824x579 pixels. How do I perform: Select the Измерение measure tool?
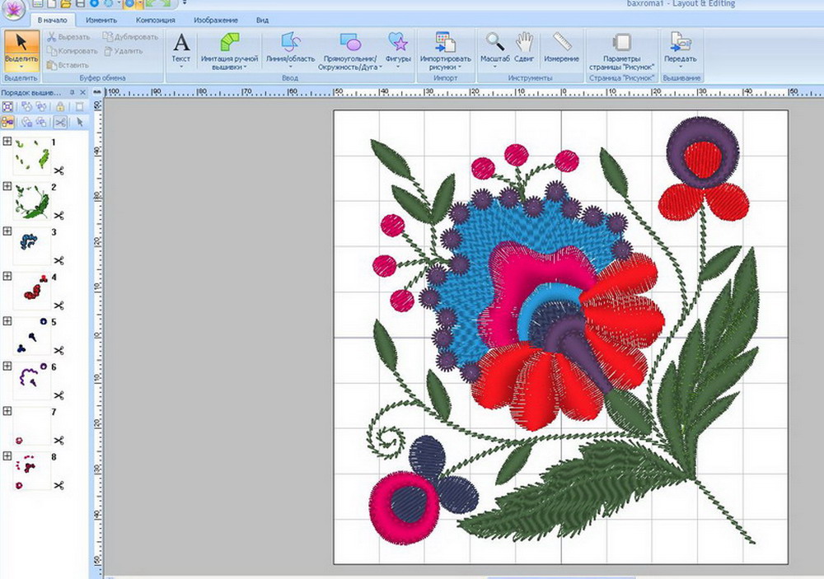pyautogui.click(x=561, y=47)
